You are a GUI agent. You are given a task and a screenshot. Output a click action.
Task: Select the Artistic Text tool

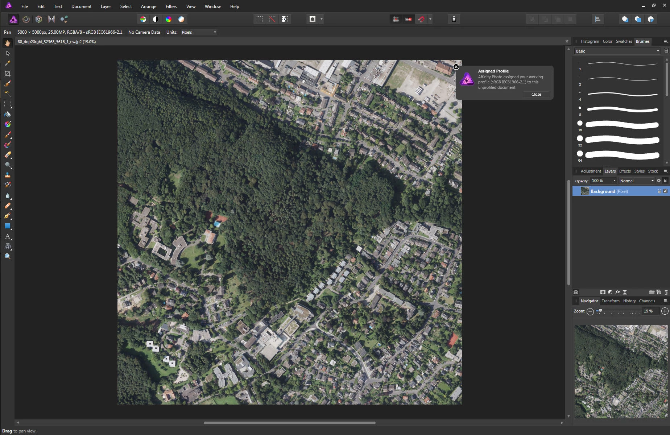pos(7,236)
